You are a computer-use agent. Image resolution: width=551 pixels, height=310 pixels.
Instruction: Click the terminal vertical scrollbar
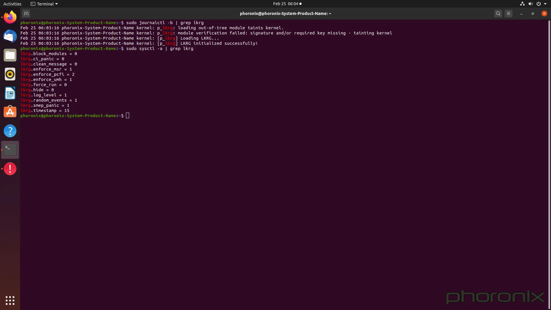549,164
